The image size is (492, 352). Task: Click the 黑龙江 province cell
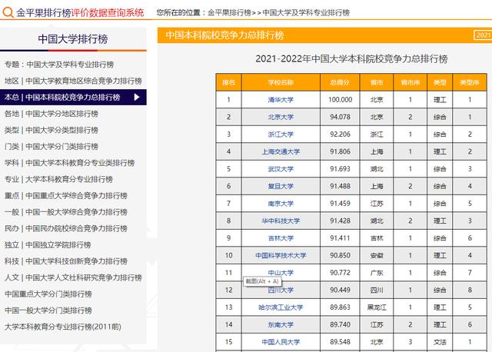[x=377, y=307]
